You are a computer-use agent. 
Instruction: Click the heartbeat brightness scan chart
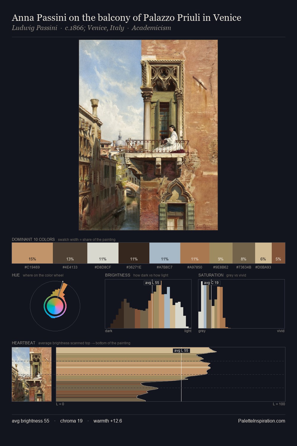[170, 374]
